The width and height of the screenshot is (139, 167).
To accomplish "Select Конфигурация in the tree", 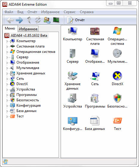I will point(28,105).
